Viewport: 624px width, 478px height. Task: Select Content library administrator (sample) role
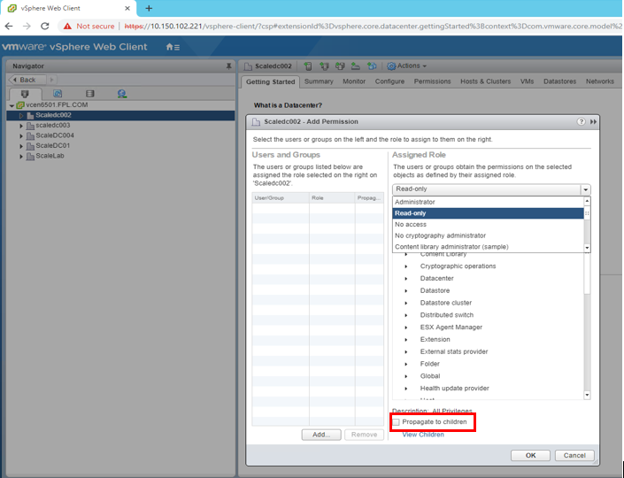488,247
